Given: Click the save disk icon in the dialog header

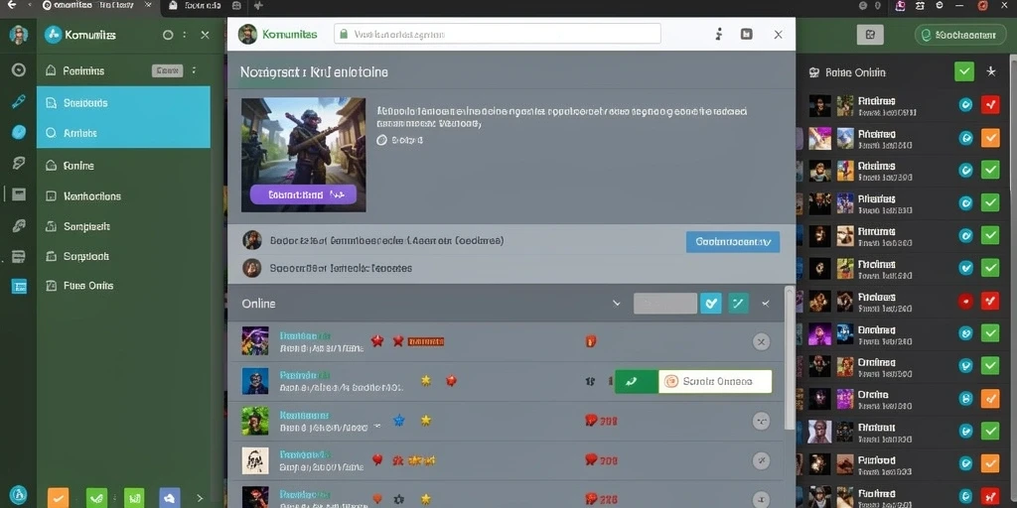Looking at the screenshot, I should point(747,34).
